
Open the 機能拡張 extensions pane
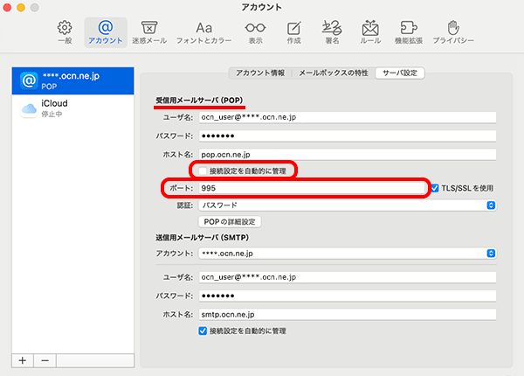[409, 32]
